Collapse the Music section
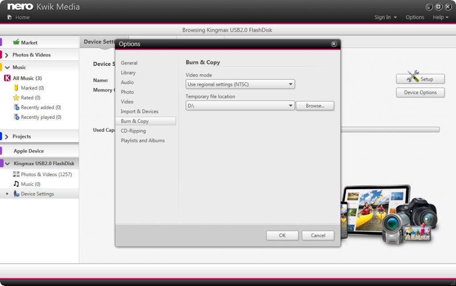The image size is (456, 286). 7,67
